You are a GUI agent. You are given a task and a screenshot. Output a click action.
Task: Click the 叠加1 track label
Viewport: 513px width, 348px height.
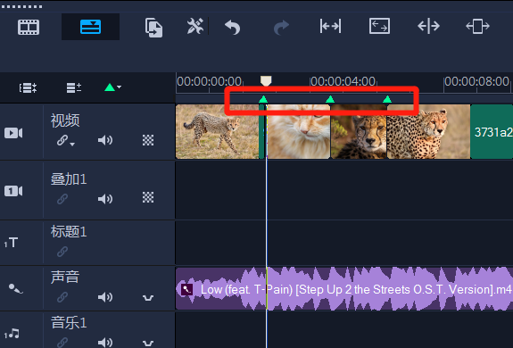(69, 179)
